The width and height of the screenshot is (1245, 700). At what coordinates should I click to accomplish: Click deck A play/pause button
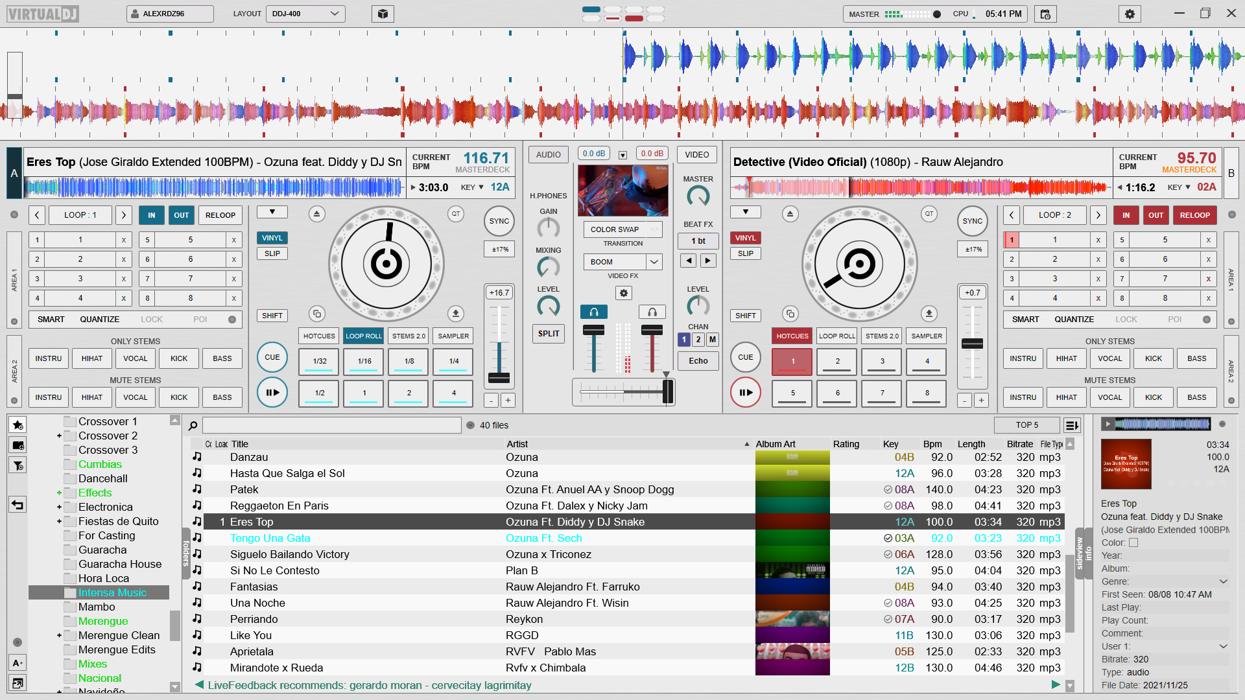pos(272,392)
